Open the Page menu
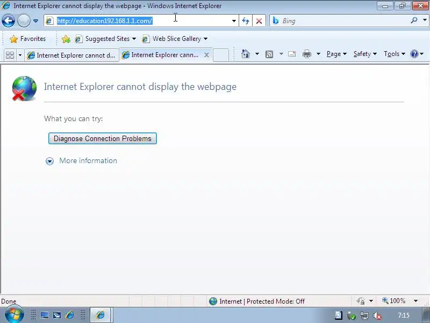The image size is (430, 323). pyautogui.click(x=336, y=54)
